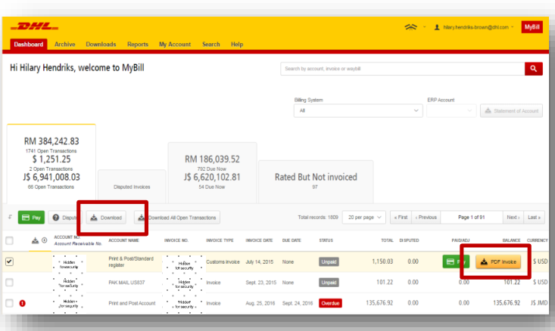555x331 pixels.
Task: Click Unpaid badge in Customs Invoice row
Action: coord(329,261)
